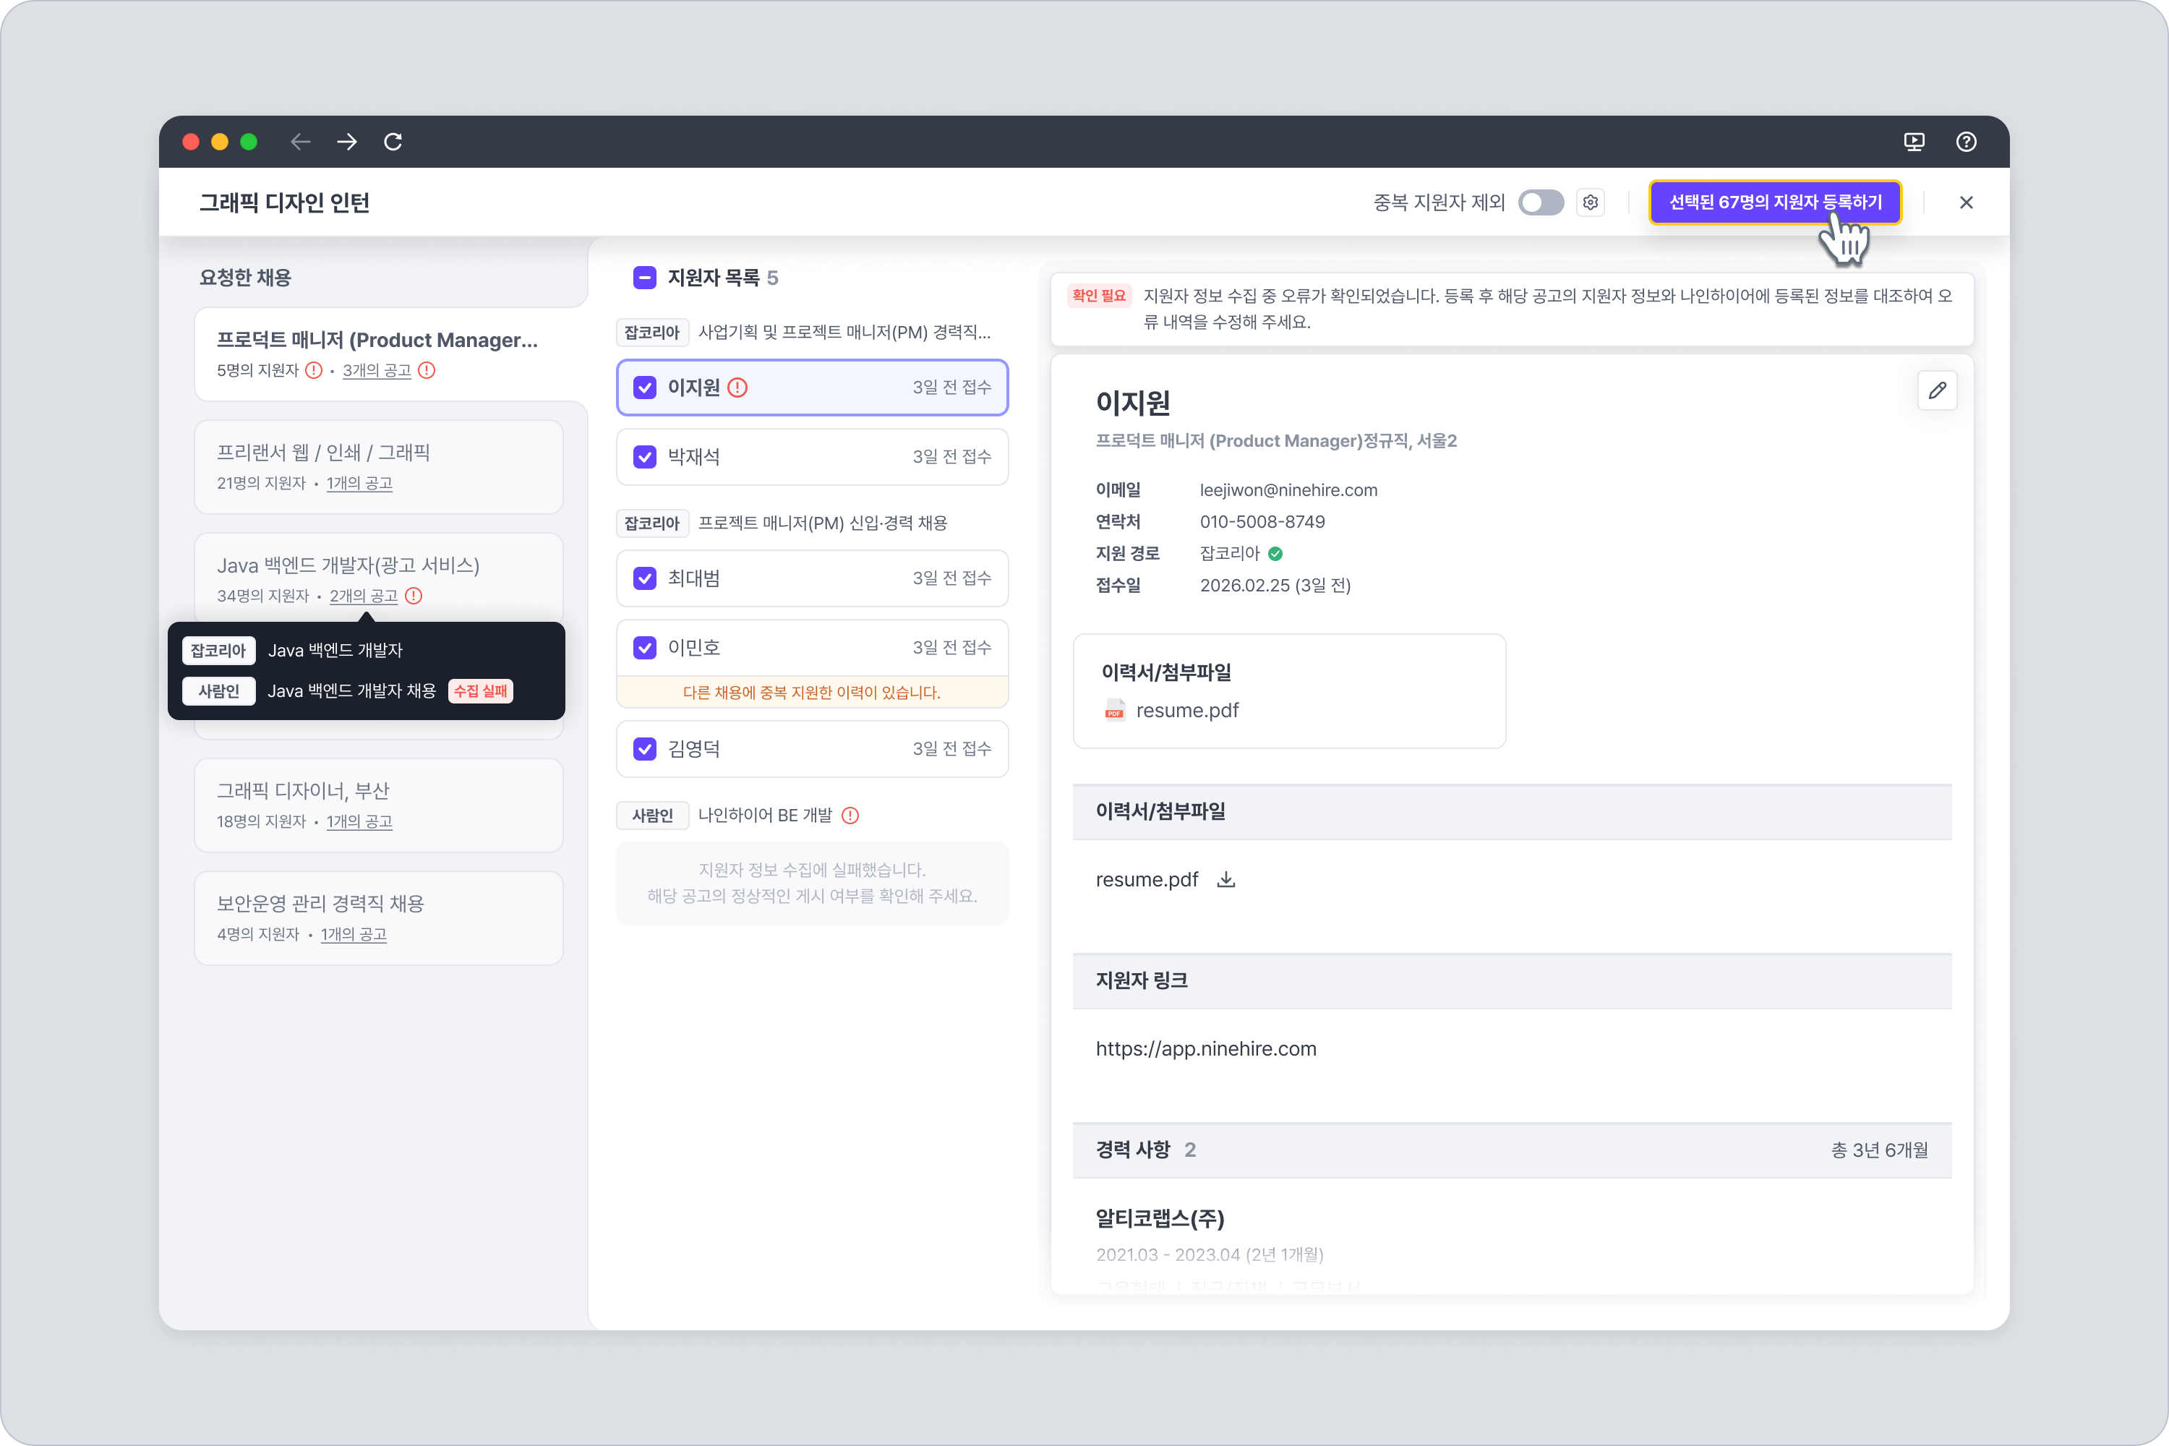The image size is (2169, 1446).
Task: Open settings gear next to 중복 지원자 제외
Action: [1591, 202]
